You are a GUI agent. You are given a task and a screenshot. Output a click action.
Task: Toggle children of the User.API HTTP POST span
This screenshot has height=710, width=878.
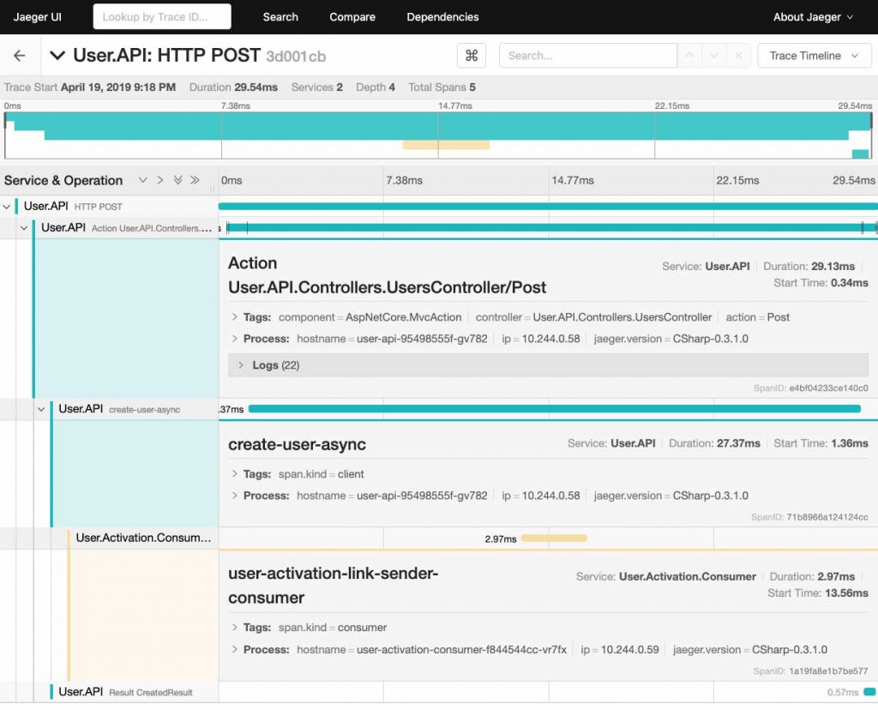7,207
